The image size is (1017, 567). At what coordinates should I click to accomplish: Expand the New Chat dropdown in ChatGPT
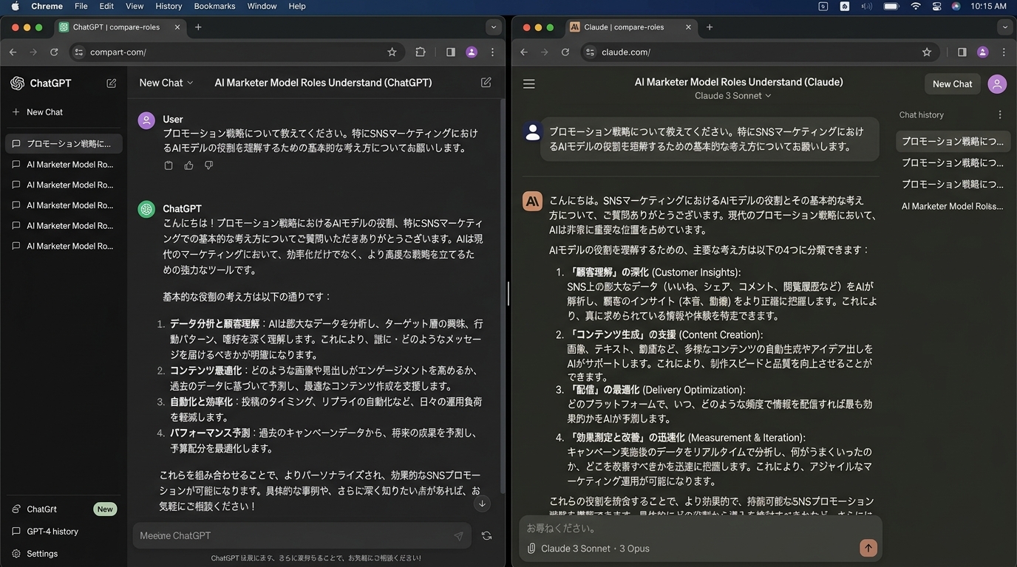click(x=166, y=83)
